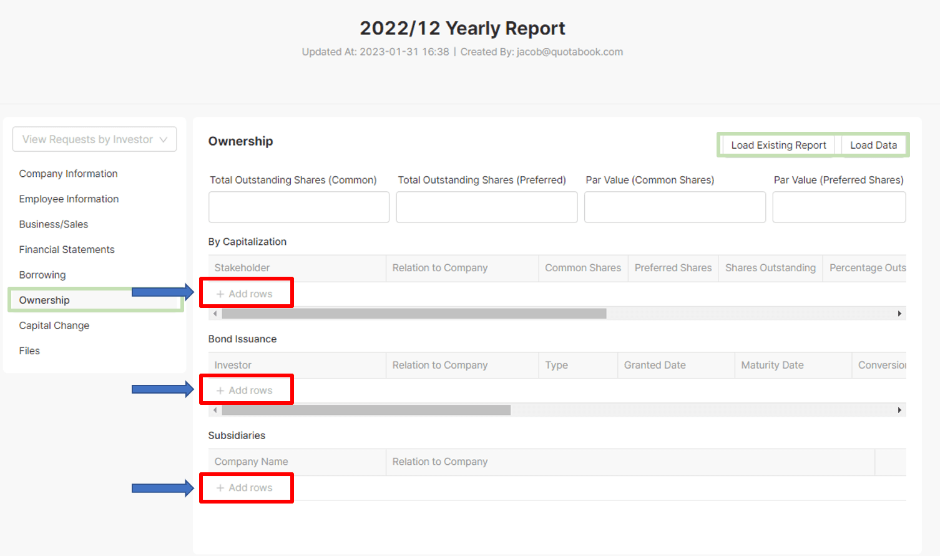Screen dimensions: 940x556
Task: Click the Company Name column header
Action: [x=297, y=462]
